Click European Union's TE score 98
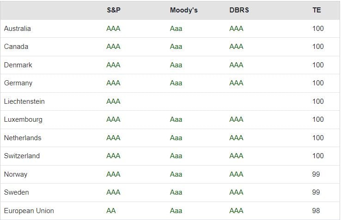This screenshot has width=341, height=220. (x=316, y=211)
